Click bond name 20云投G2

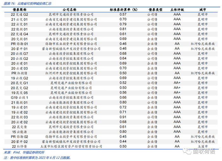20,59
